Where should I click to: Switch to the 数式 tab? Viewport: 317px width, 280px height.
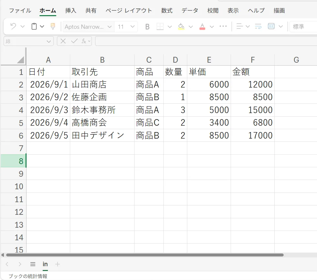coord(167,11)
